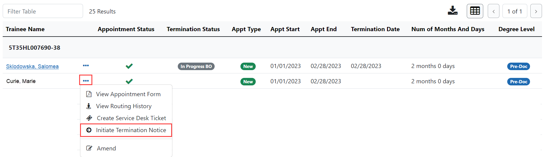Screen dimensions: 545x157
Task: Sort by Num of Months And Days header
Action: [448, 29]
